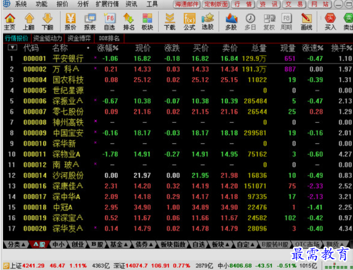Image resolution: width=353 pixels, height=270 pixels.
Task: Open the 选股 stock picker icon
Action: pyautogui.click(x=208, y=22)
